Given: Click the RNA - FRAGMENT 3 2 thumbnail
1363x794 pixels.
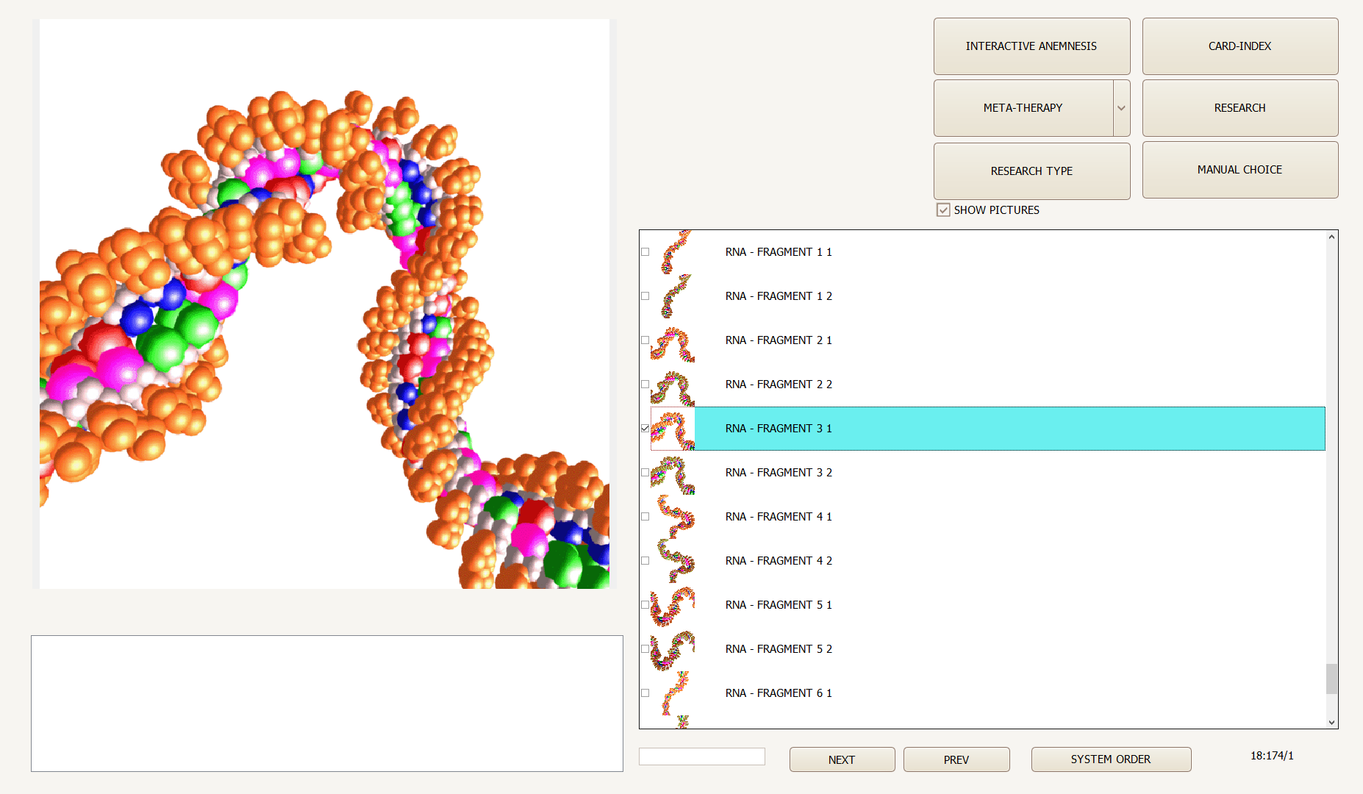Looking at the screenshot, I should click(x=673, y=473).
